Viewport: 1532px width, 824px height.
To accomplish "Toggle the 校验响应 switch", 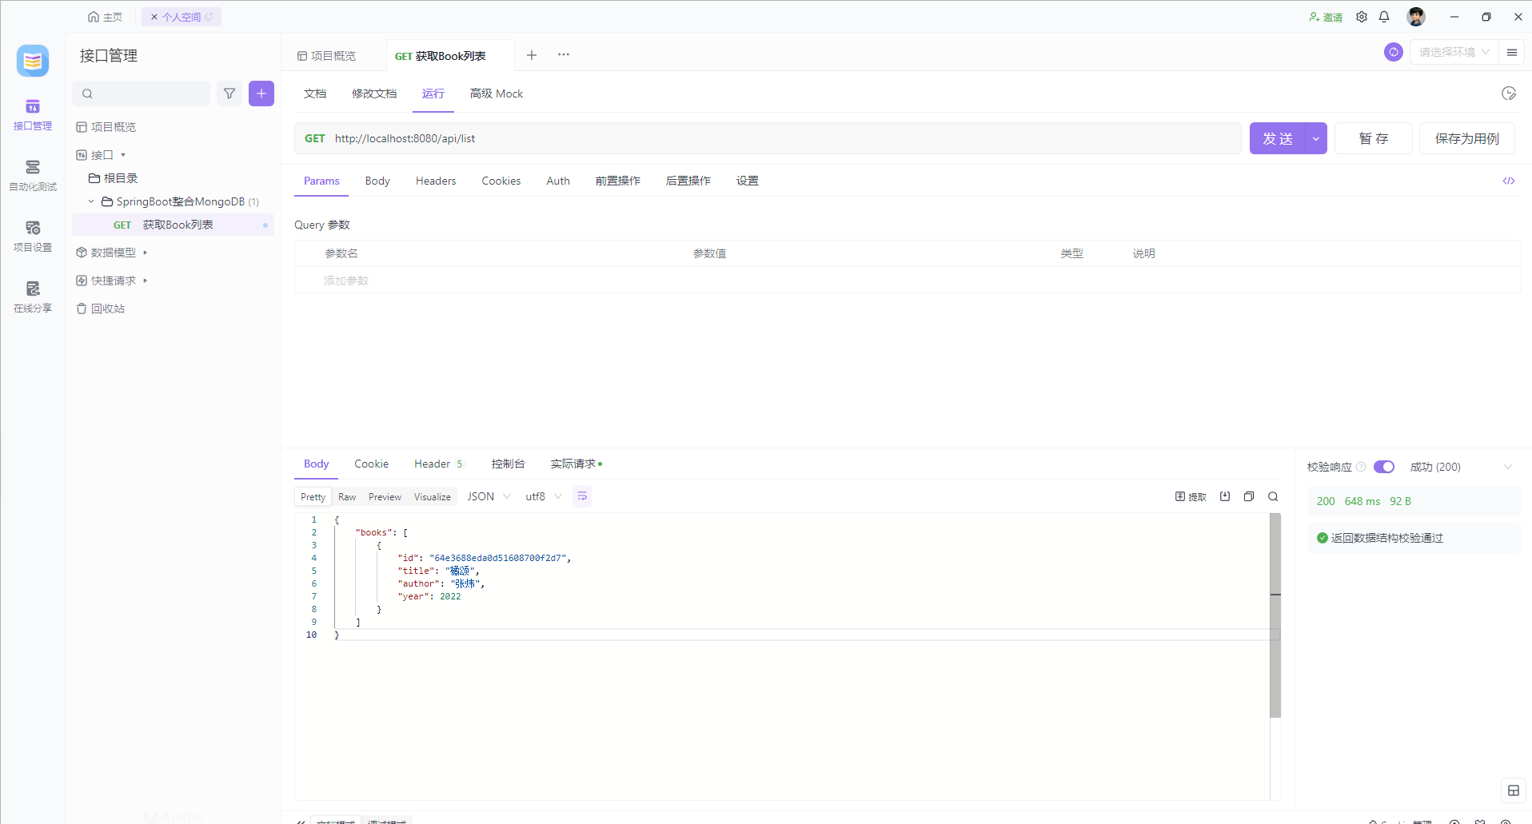I will click(x=1384, y=467).
